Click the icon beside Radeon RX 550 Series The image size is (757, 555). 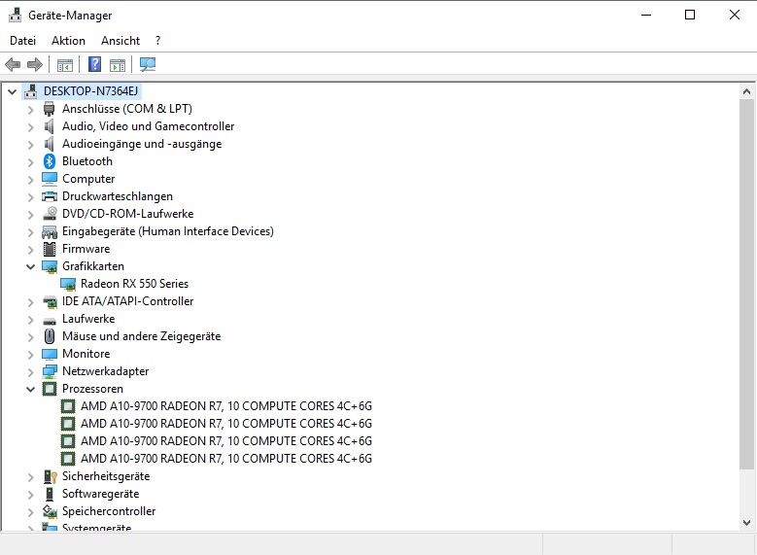point(68,284)
